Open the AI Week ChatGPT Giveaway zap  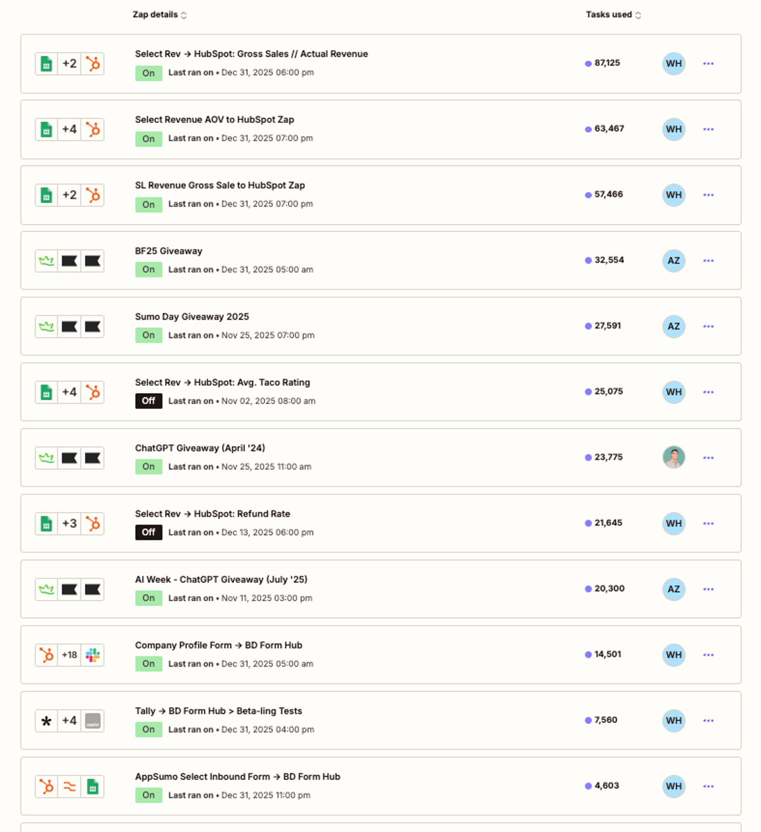221,579
